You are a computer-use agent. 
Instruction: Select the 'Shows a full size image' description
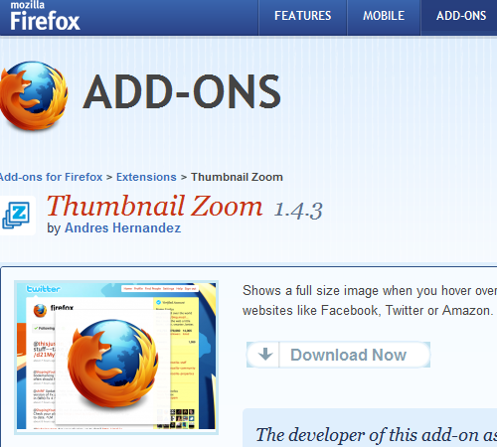370,300
